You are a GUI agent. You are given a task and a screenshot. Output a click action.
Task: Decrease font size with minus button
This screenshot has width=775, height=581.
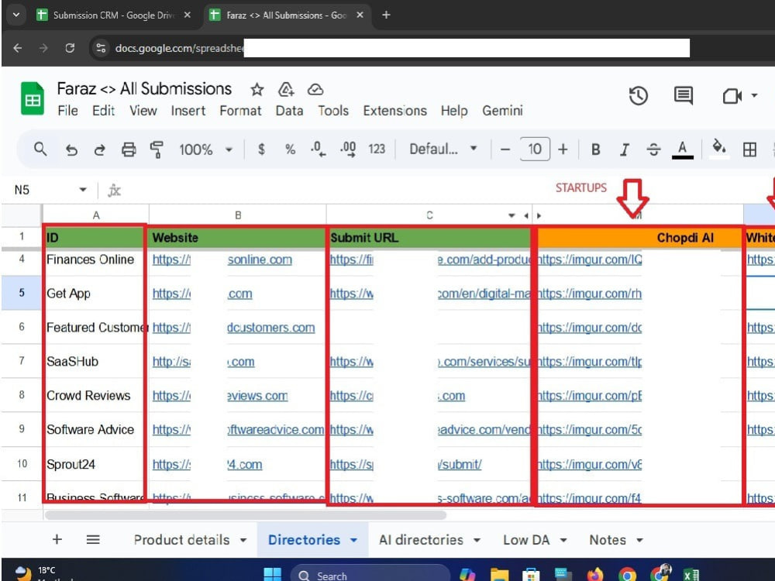click(x=505, y=150)
